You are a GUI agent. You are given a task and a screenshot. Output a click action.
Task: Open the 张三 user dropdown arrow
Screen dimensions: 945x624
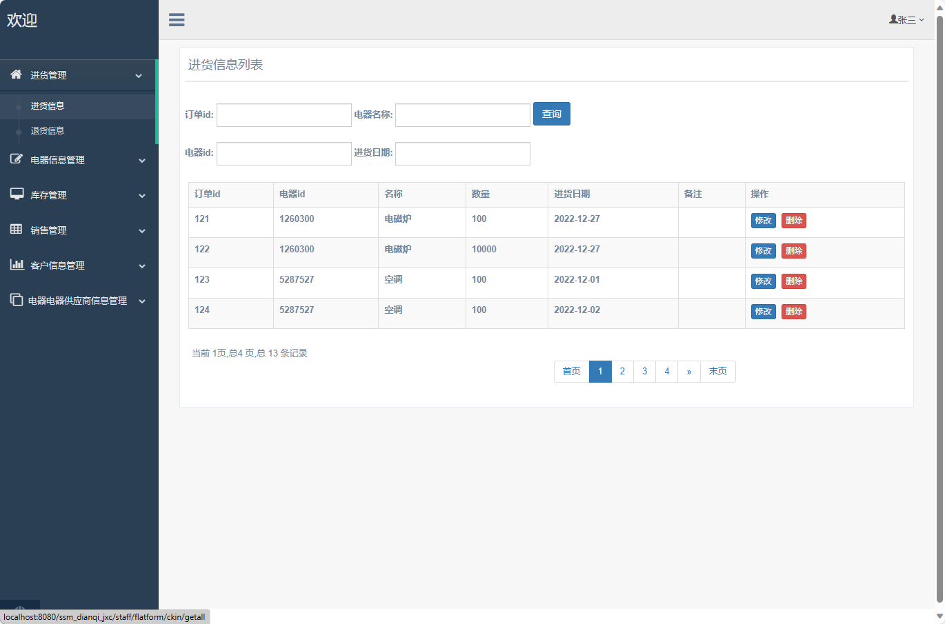click(922, 20)
